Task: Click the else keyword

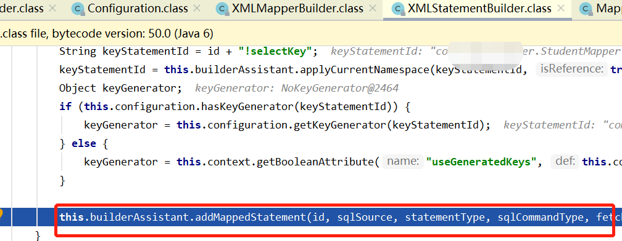Action: [x=84, y=143]
